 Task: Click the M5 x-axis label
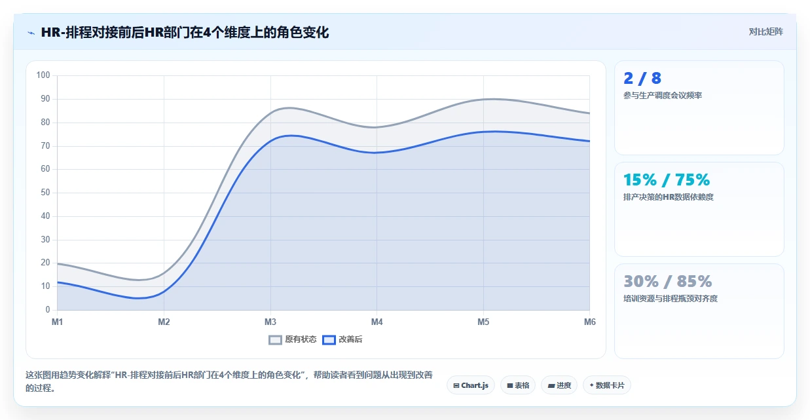[x=483, y=322]
